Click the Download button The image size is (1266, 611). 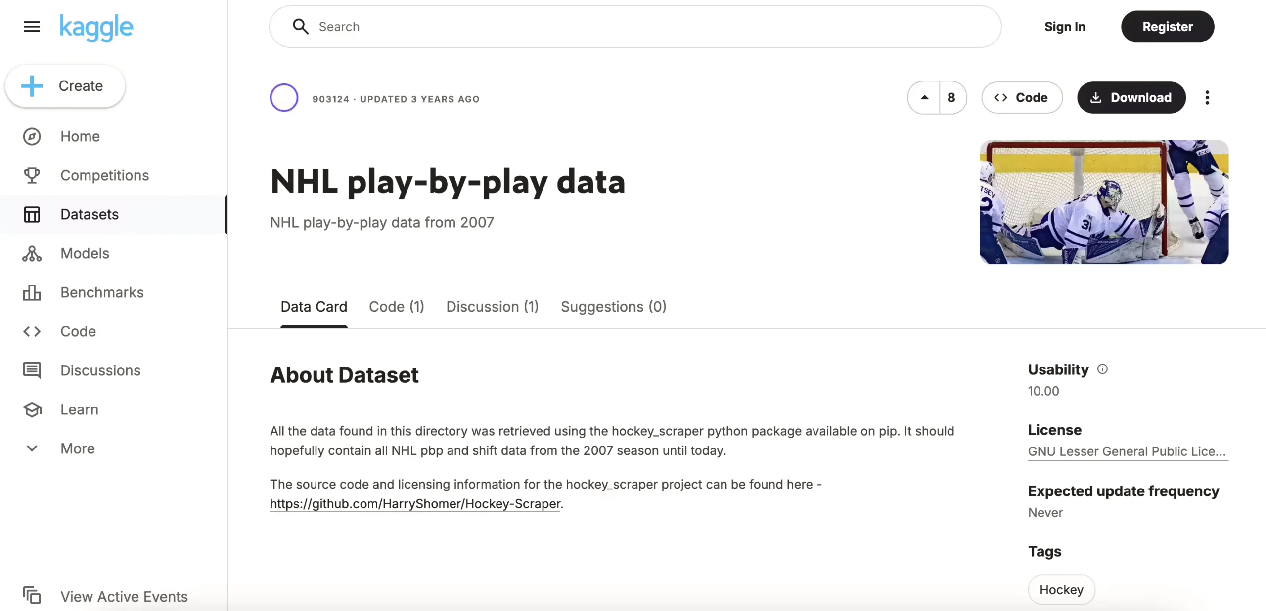[1131, 98]
